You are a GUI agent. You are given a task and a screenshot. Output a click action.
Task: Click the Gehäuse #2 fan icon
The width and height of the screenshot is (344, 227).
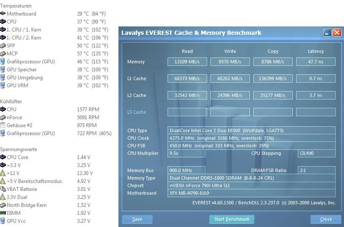point(3,125)
